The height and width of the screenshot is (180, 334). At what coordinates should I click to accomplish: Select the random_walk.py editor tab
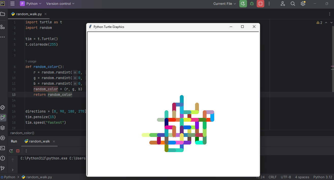point(29,14)
